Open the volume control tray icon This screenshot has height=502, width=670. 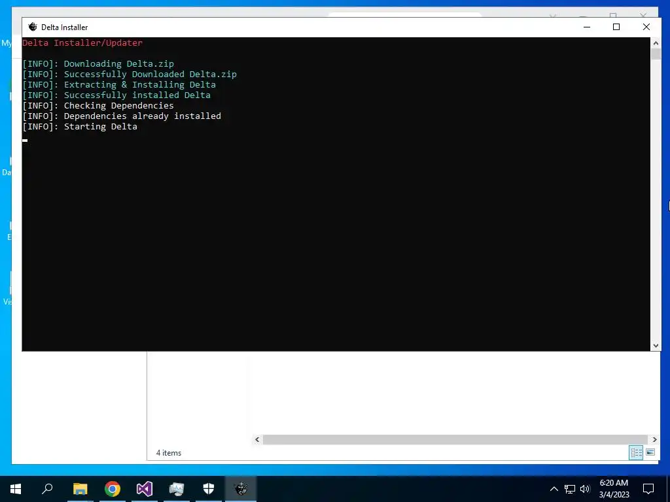585,489
